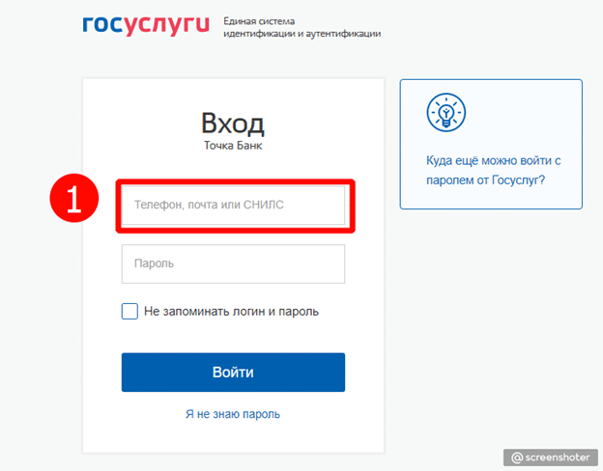
Task: Click the screenshoter watermark badge
Action: [551, 457]
